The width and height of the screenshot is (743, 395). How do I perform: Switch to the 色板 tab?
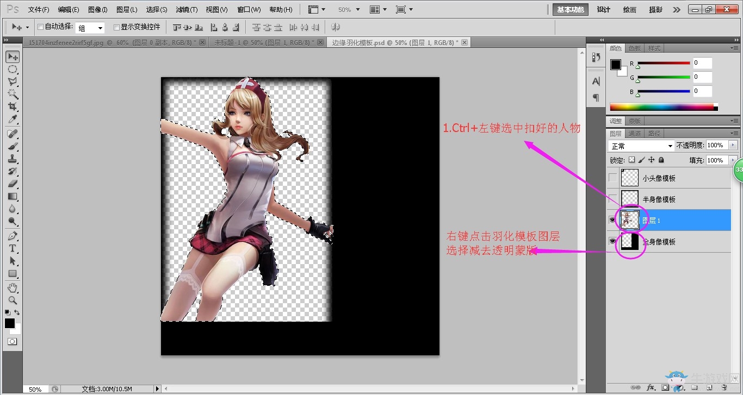635,48
